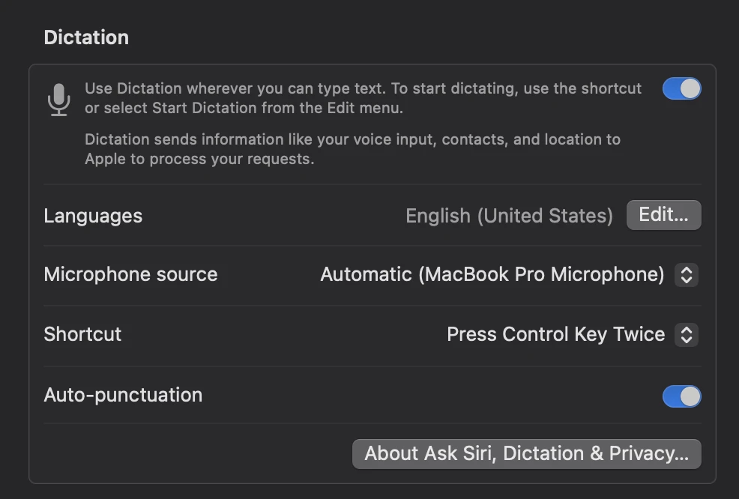Click the English (United States) language text

click(x=509, y=216)
